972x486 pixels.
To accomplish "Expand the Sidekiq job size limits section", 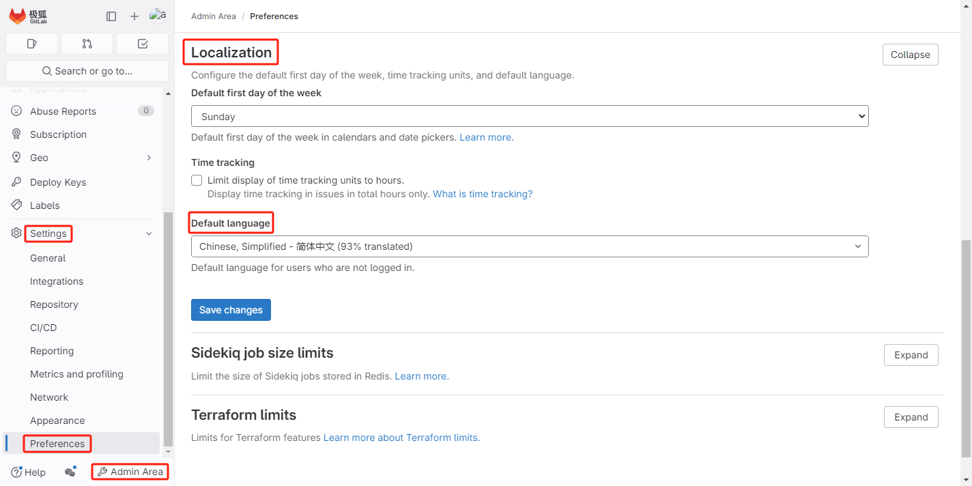I will point(911,355).
